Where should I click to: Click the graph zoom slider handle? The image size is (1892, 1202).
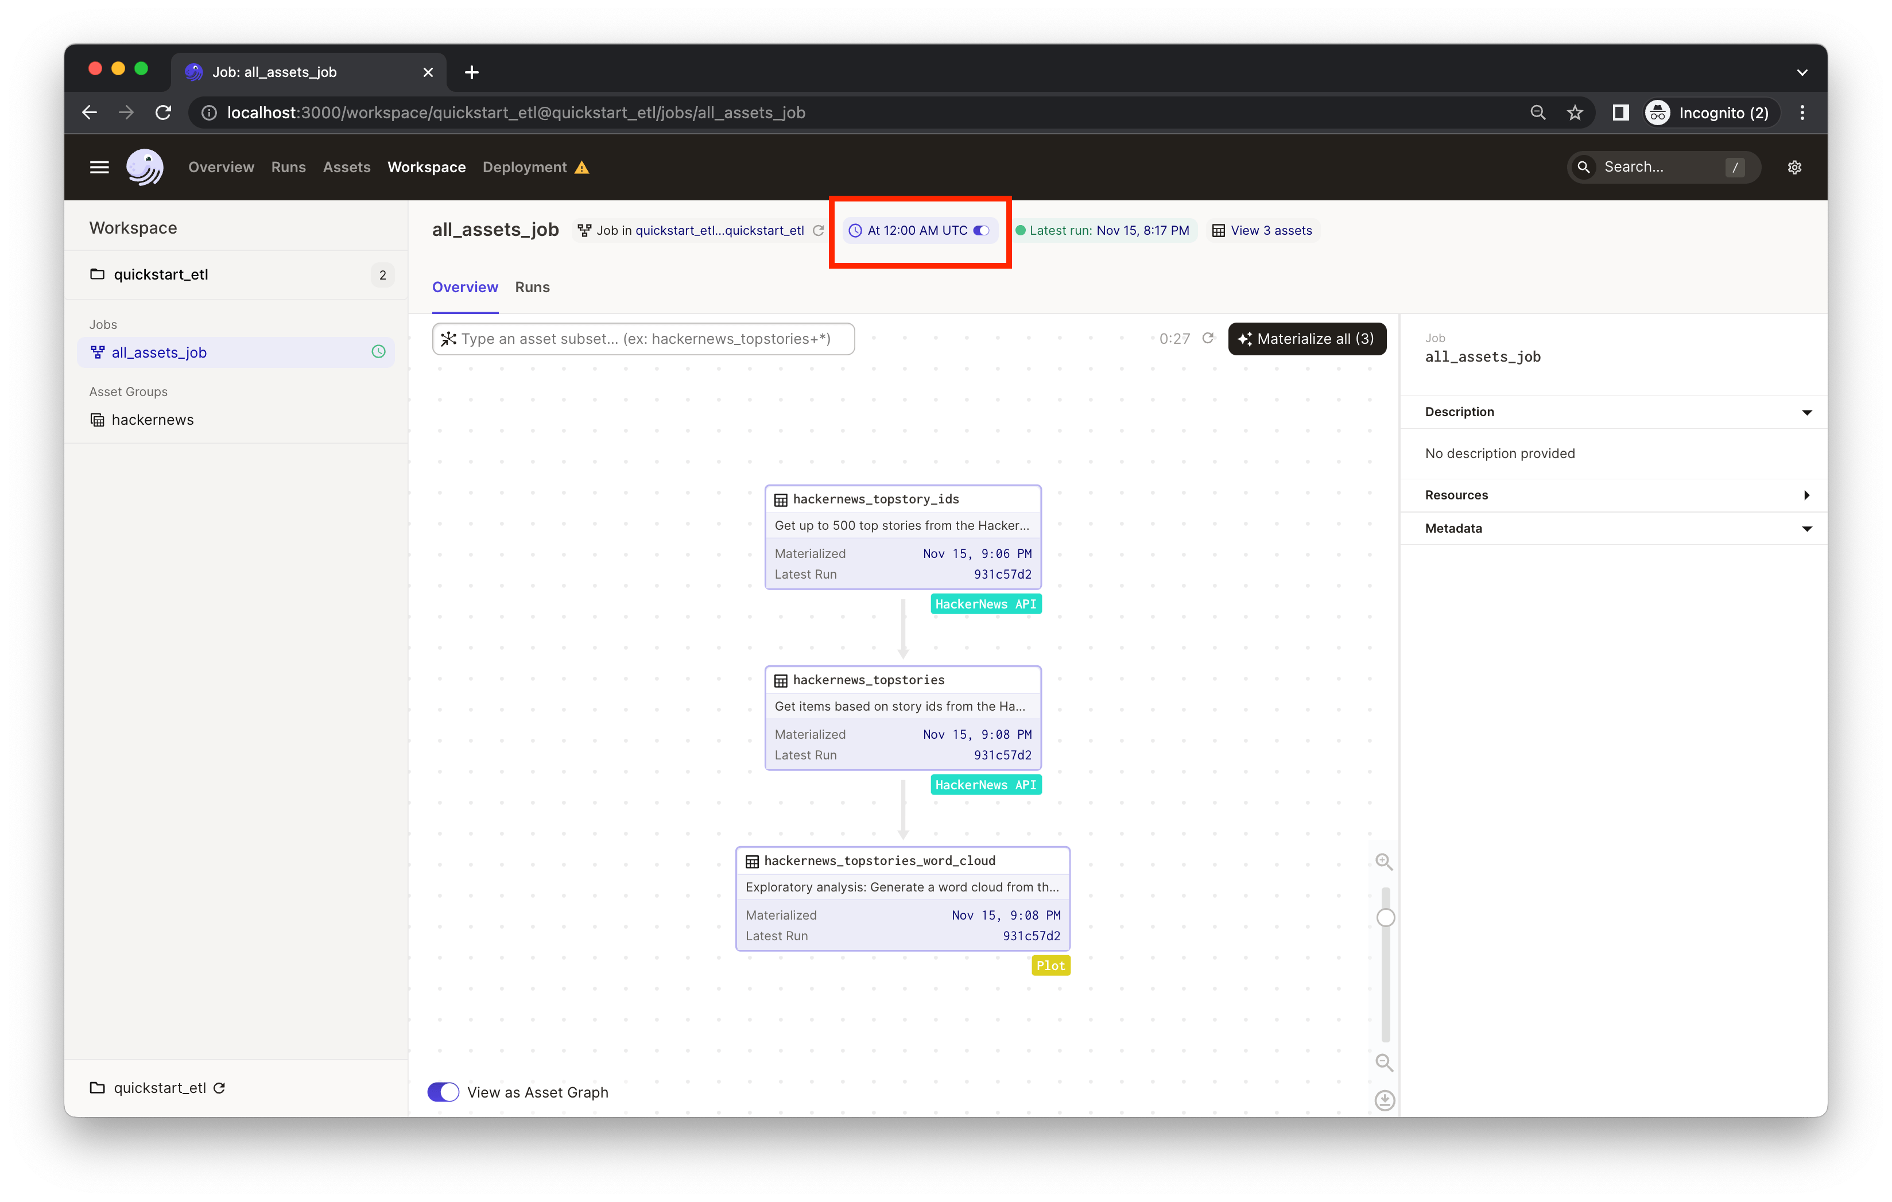click(1385, 918)
